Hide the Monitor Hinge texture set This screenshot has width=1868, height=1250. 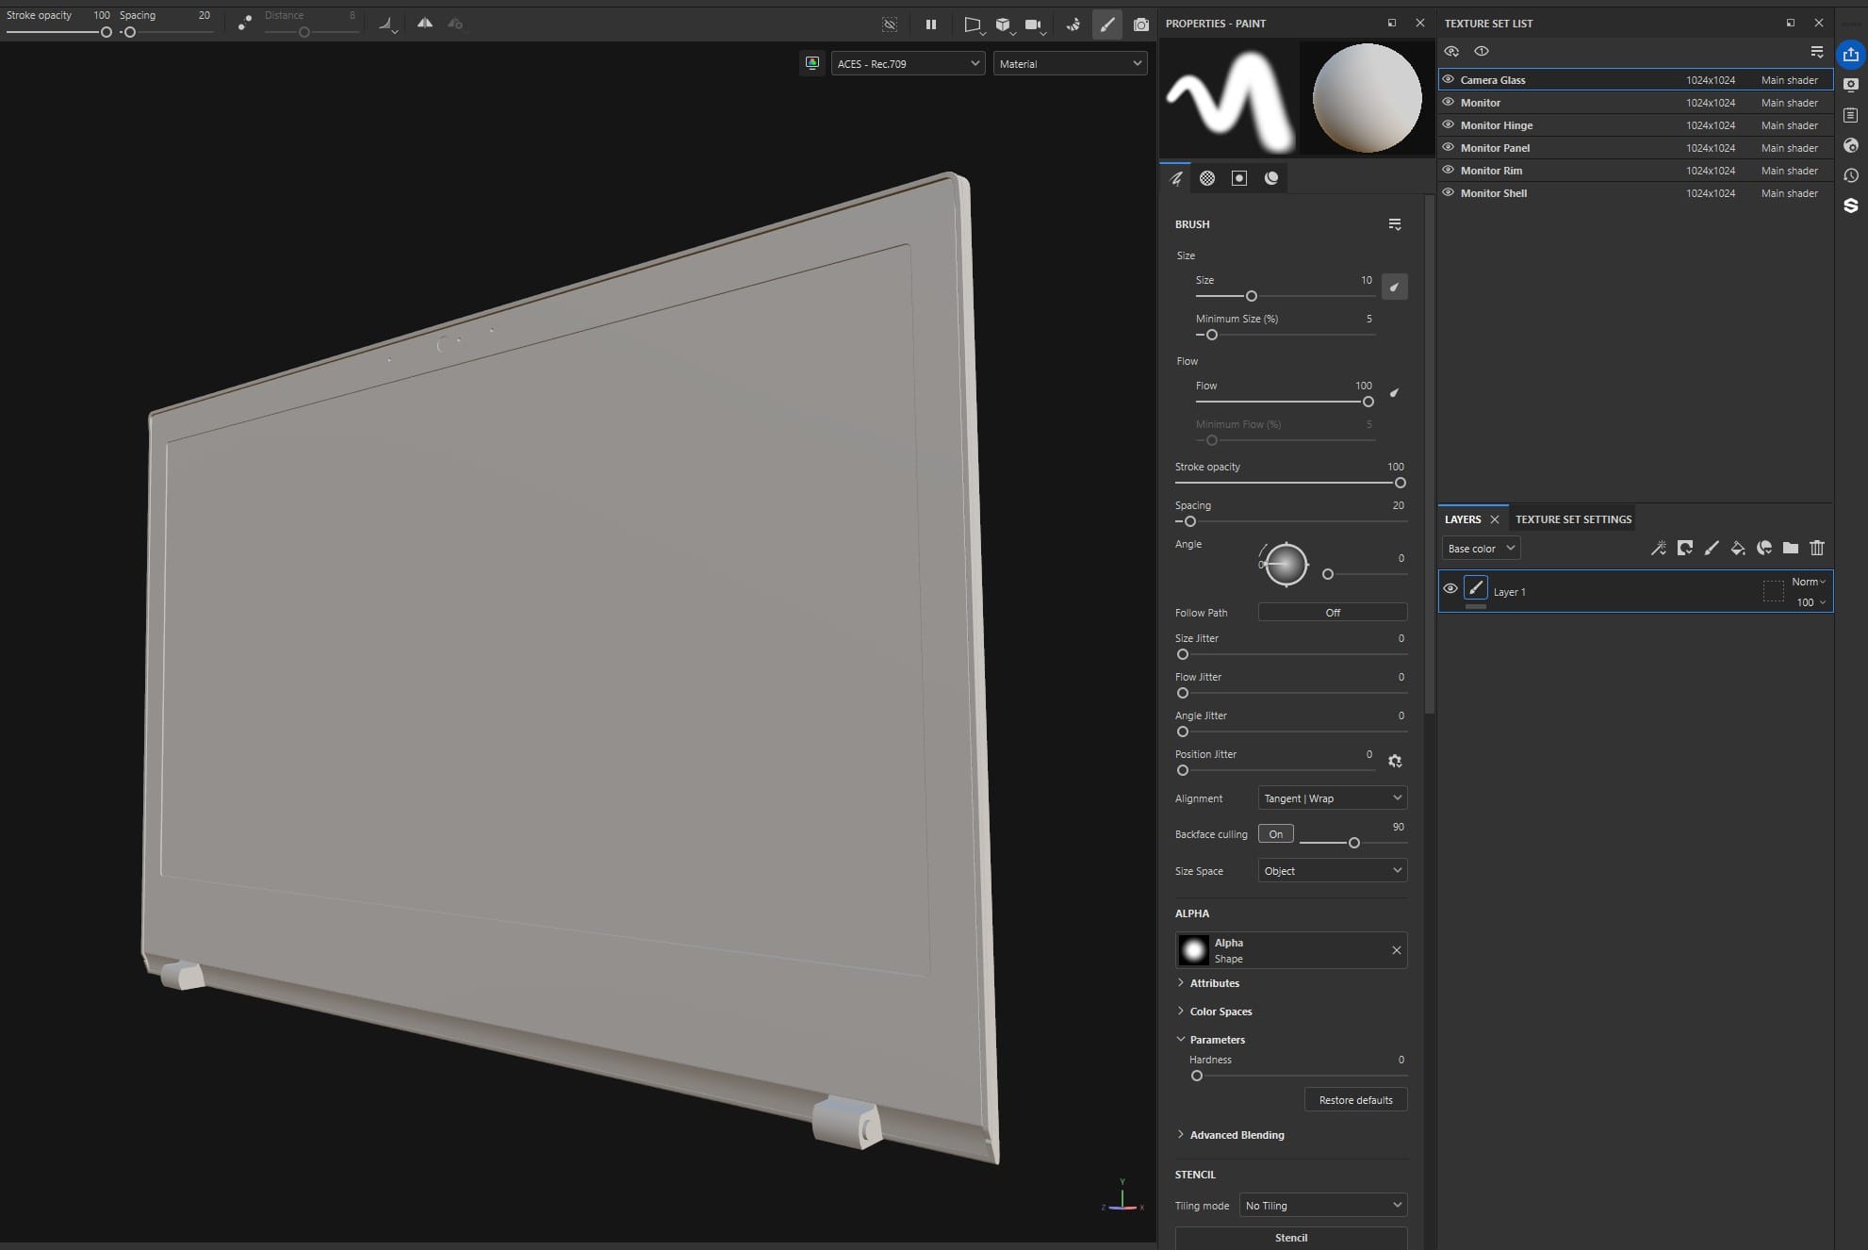pyautogui.click(x=1449, y=124)
